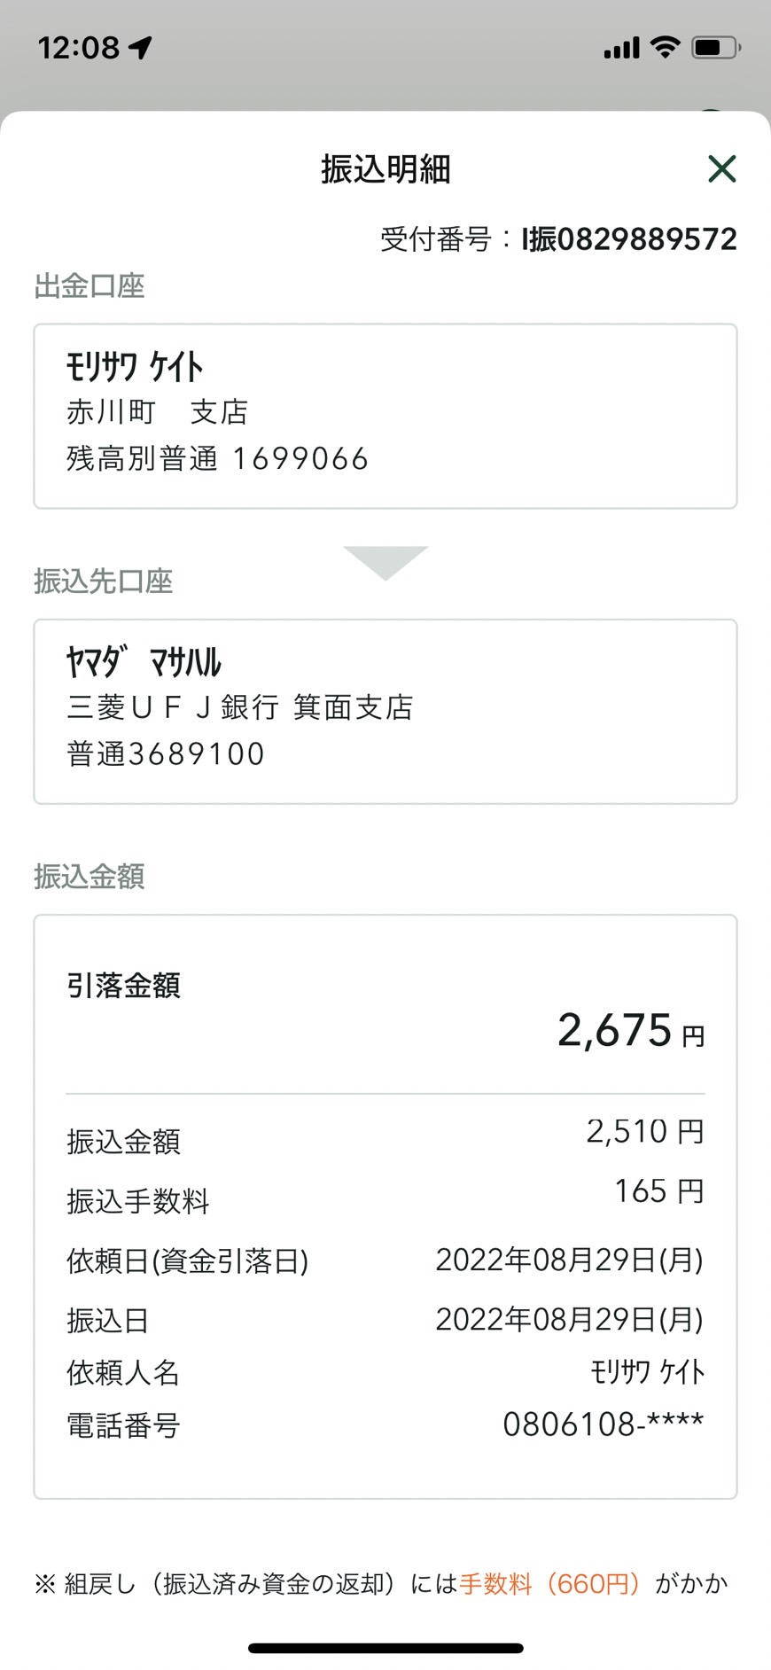Tap the 振込金額 2,510 円 row
This screenshot has height=1670, width=771.
coord(385,1136)
